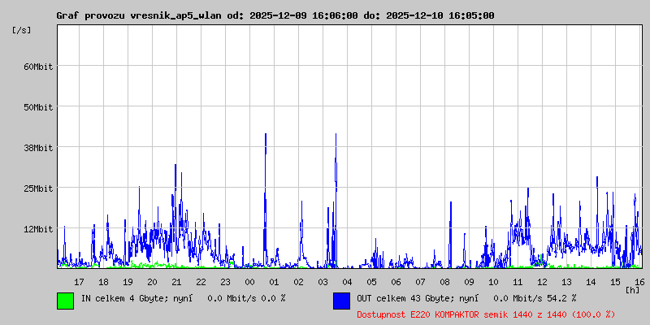Click the hour 22 x-axis label

tap(201, 282)
